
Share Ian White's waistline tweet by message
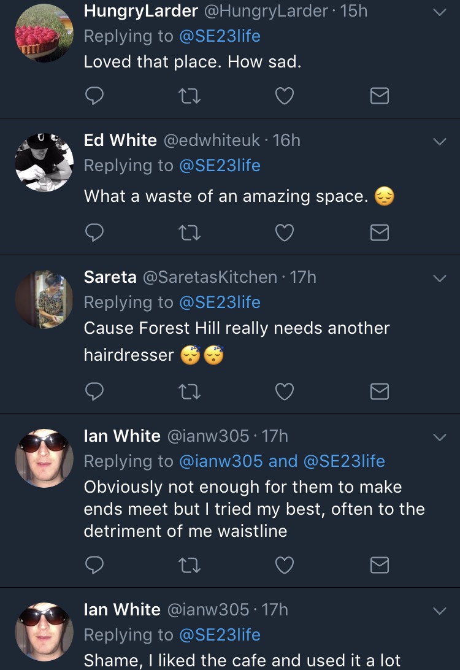click(x=380, y=565)
